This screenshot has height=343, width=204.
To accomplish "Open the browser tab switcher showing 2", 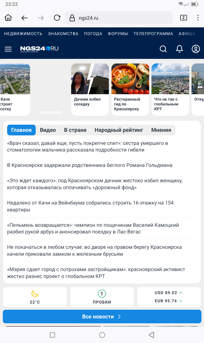I will point(183,18).
